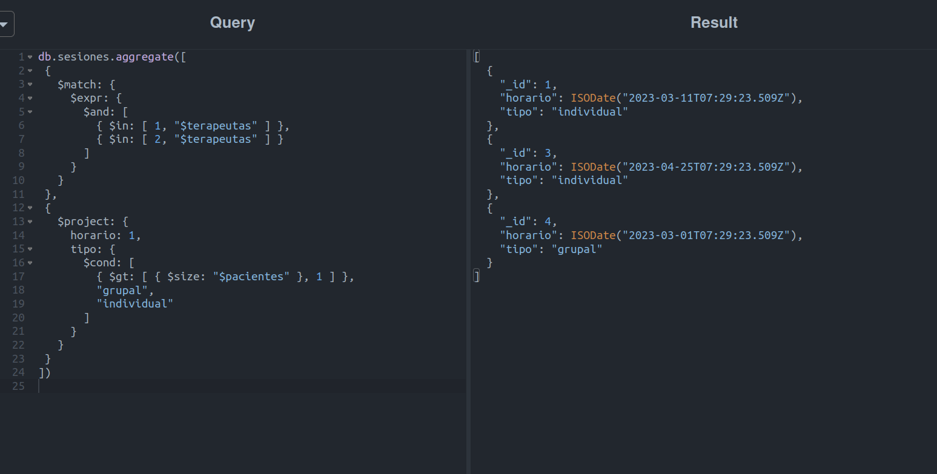Collapse the $cond fold at line 16

point(30,263)
